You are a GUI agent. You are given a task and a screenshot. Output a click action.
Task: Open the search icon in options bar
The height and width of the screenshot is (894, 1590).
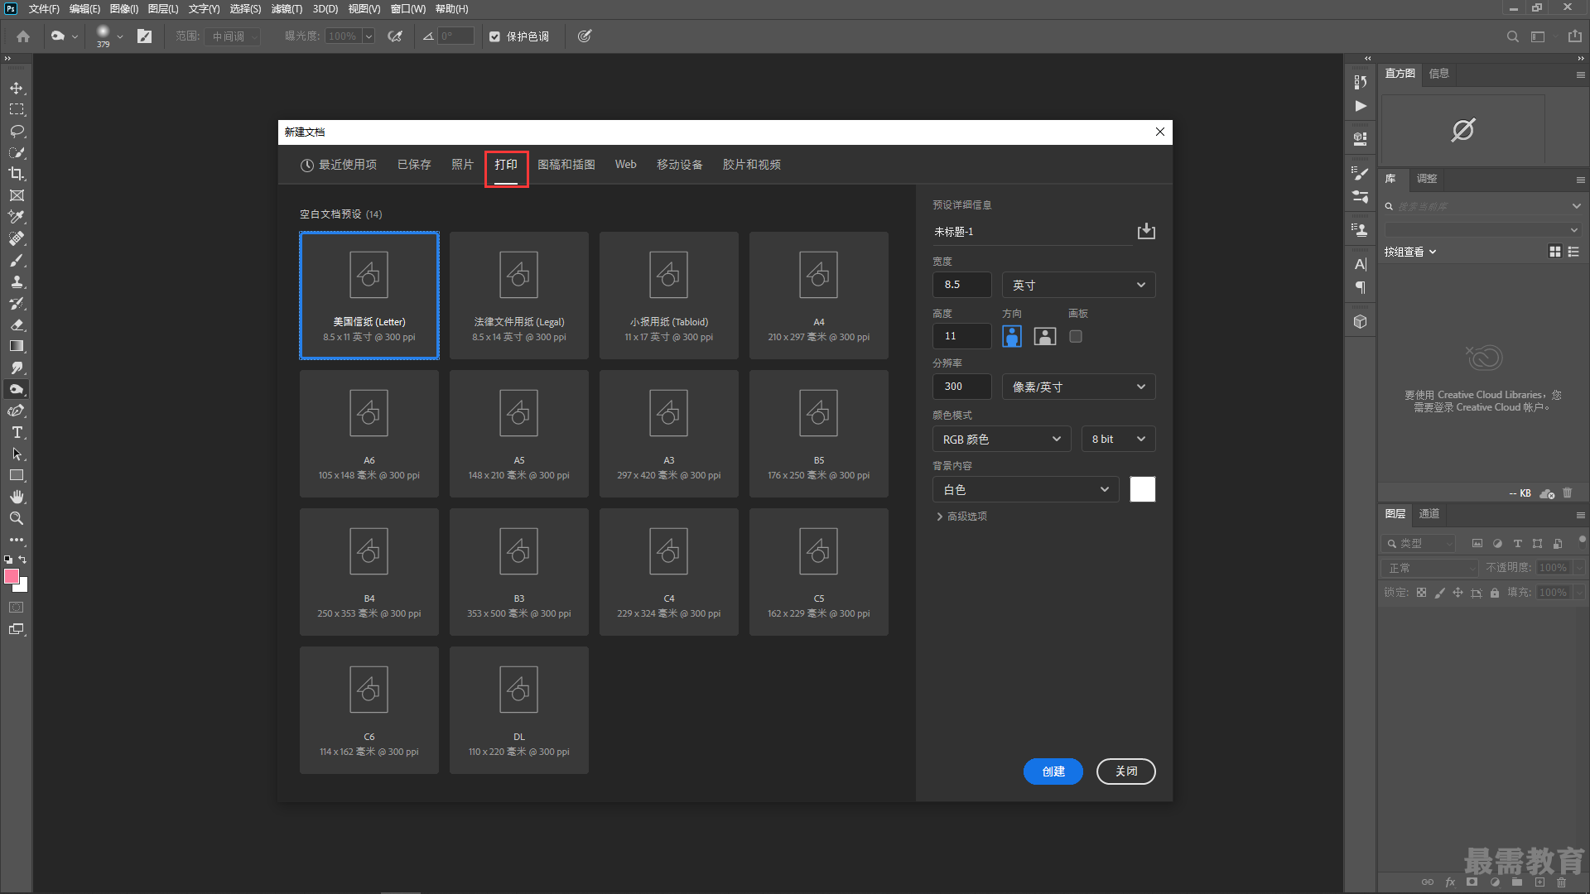click(1512, 36)
